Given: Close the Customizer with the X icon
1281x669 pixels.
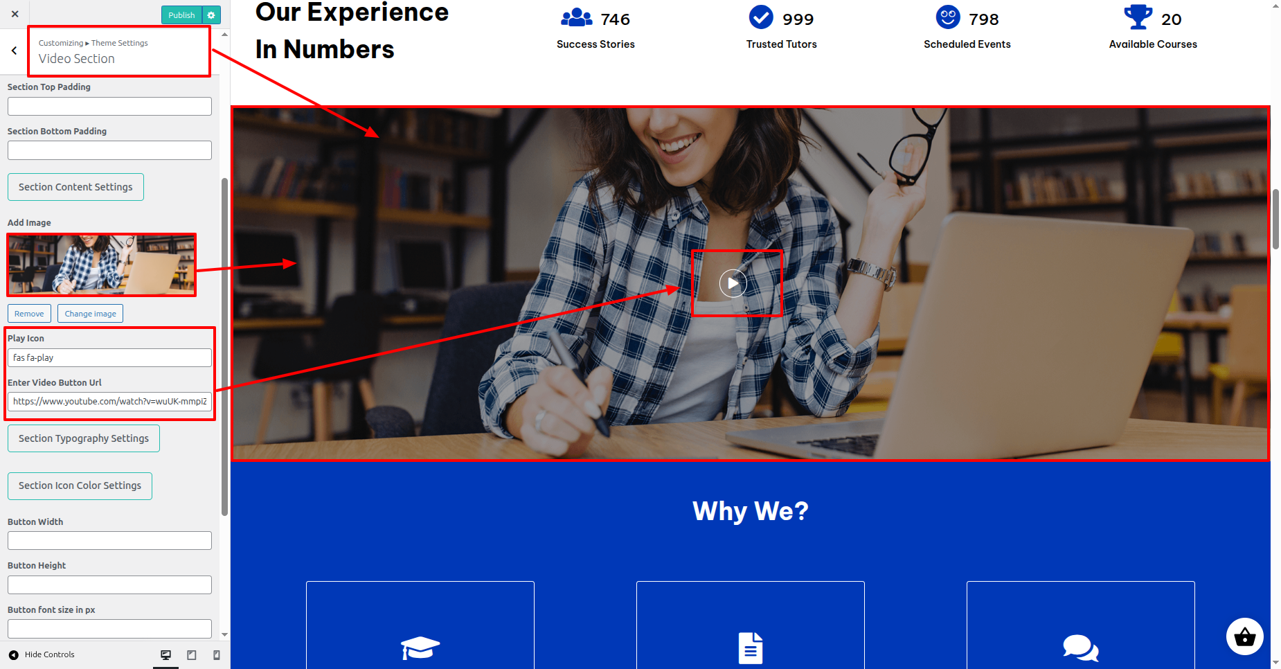Looking at the screenshot, I should tap(15, 14).
